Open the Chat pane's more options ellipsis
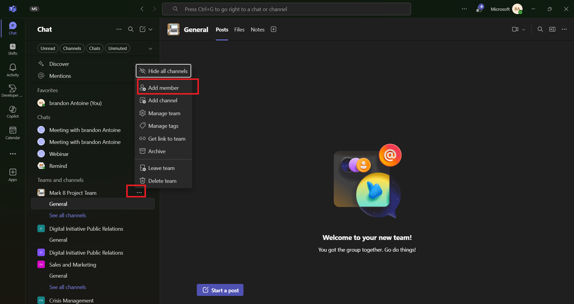The height and width of the screenshot is (304, 574). click(x=119, y=29)
